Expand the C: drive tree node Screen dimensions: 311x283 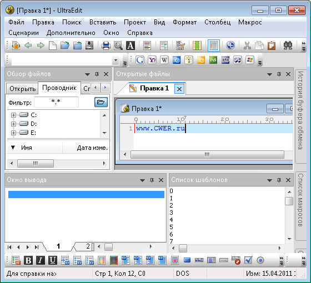(x=13, y=115)
